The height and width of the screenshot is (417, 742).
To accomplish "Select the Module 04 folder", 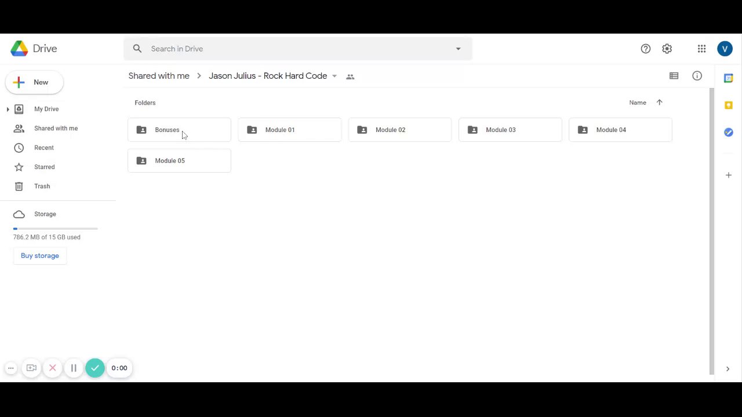I will [x=620, y=130].
